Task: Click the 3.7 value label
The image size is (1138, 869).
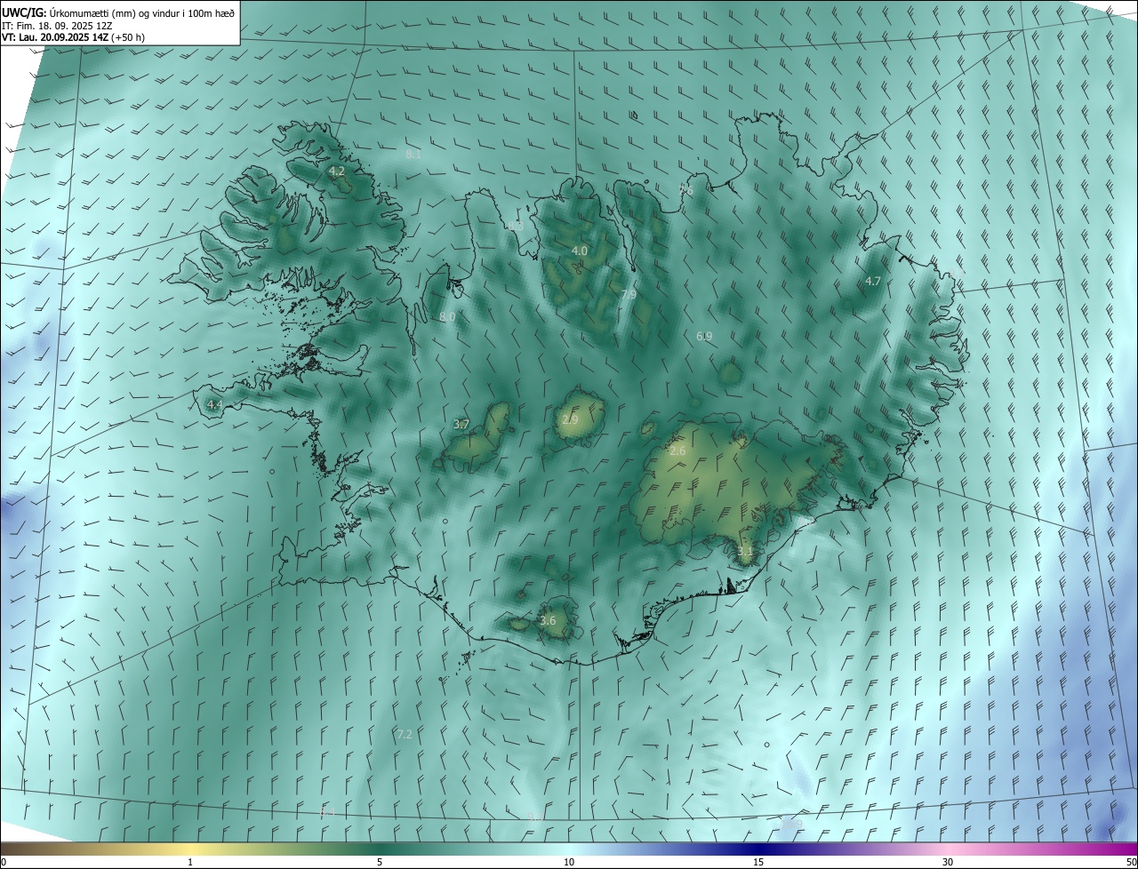Action: point(461,425)
